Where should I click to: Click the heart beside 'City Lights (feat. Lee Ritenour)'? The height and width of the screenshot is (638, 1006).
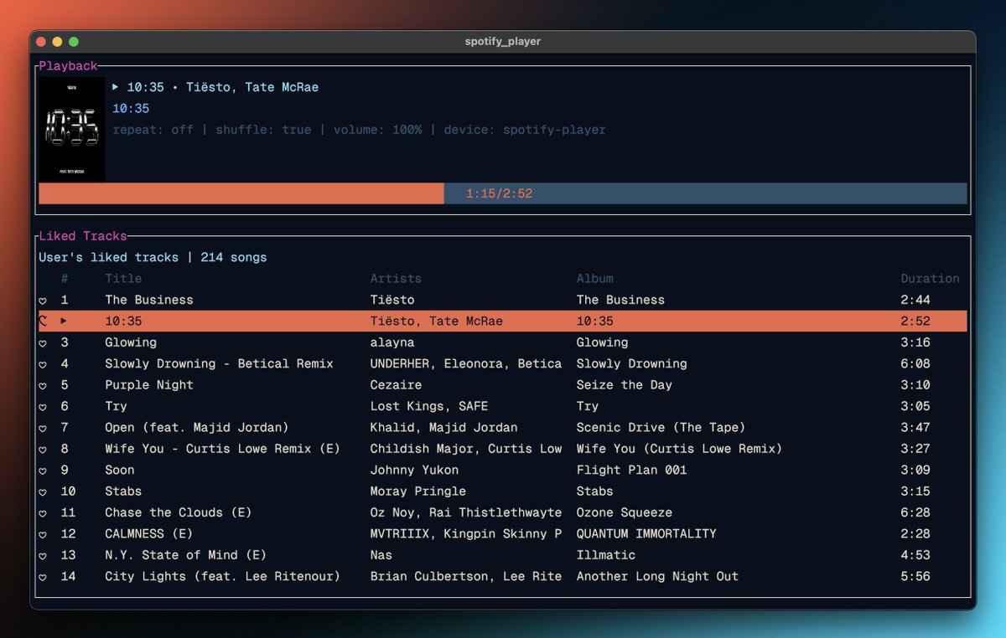click(43, 576)
